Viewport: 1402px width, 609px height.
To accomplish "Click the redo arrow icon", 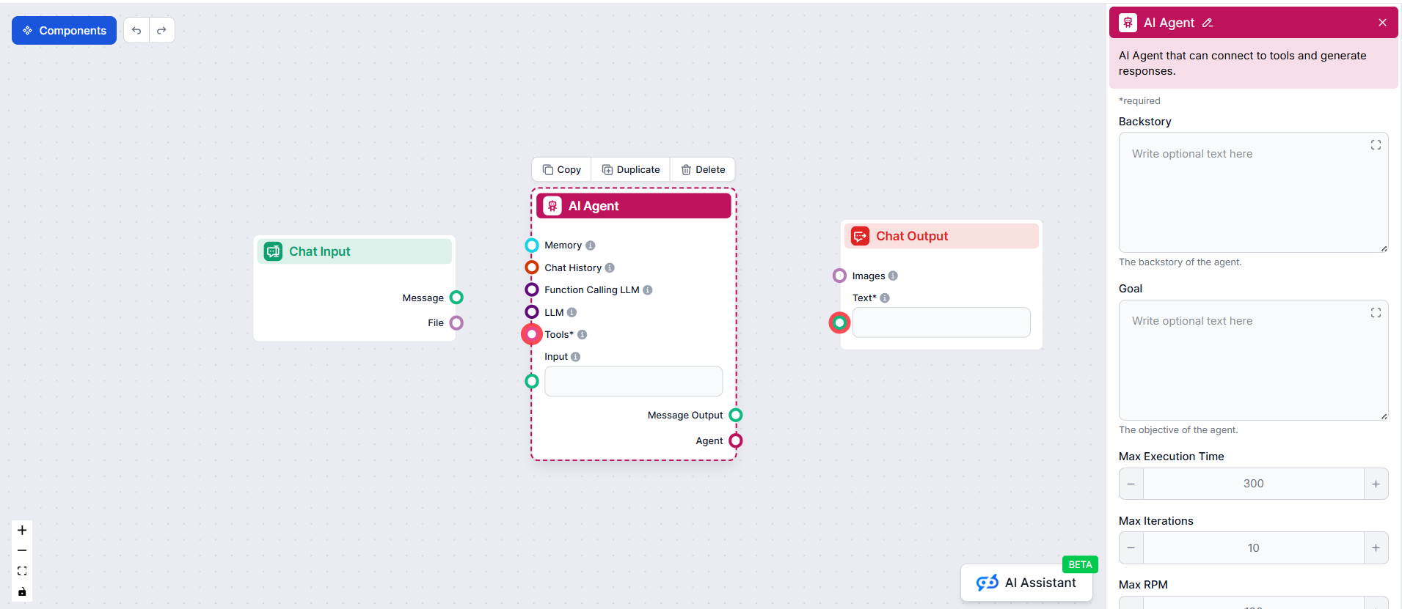I will click(x=161, y=31).
